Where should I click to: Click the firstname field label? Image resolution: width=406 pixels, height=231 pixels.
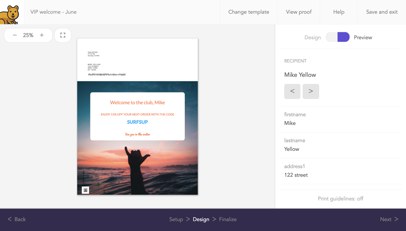pos(295,114)
